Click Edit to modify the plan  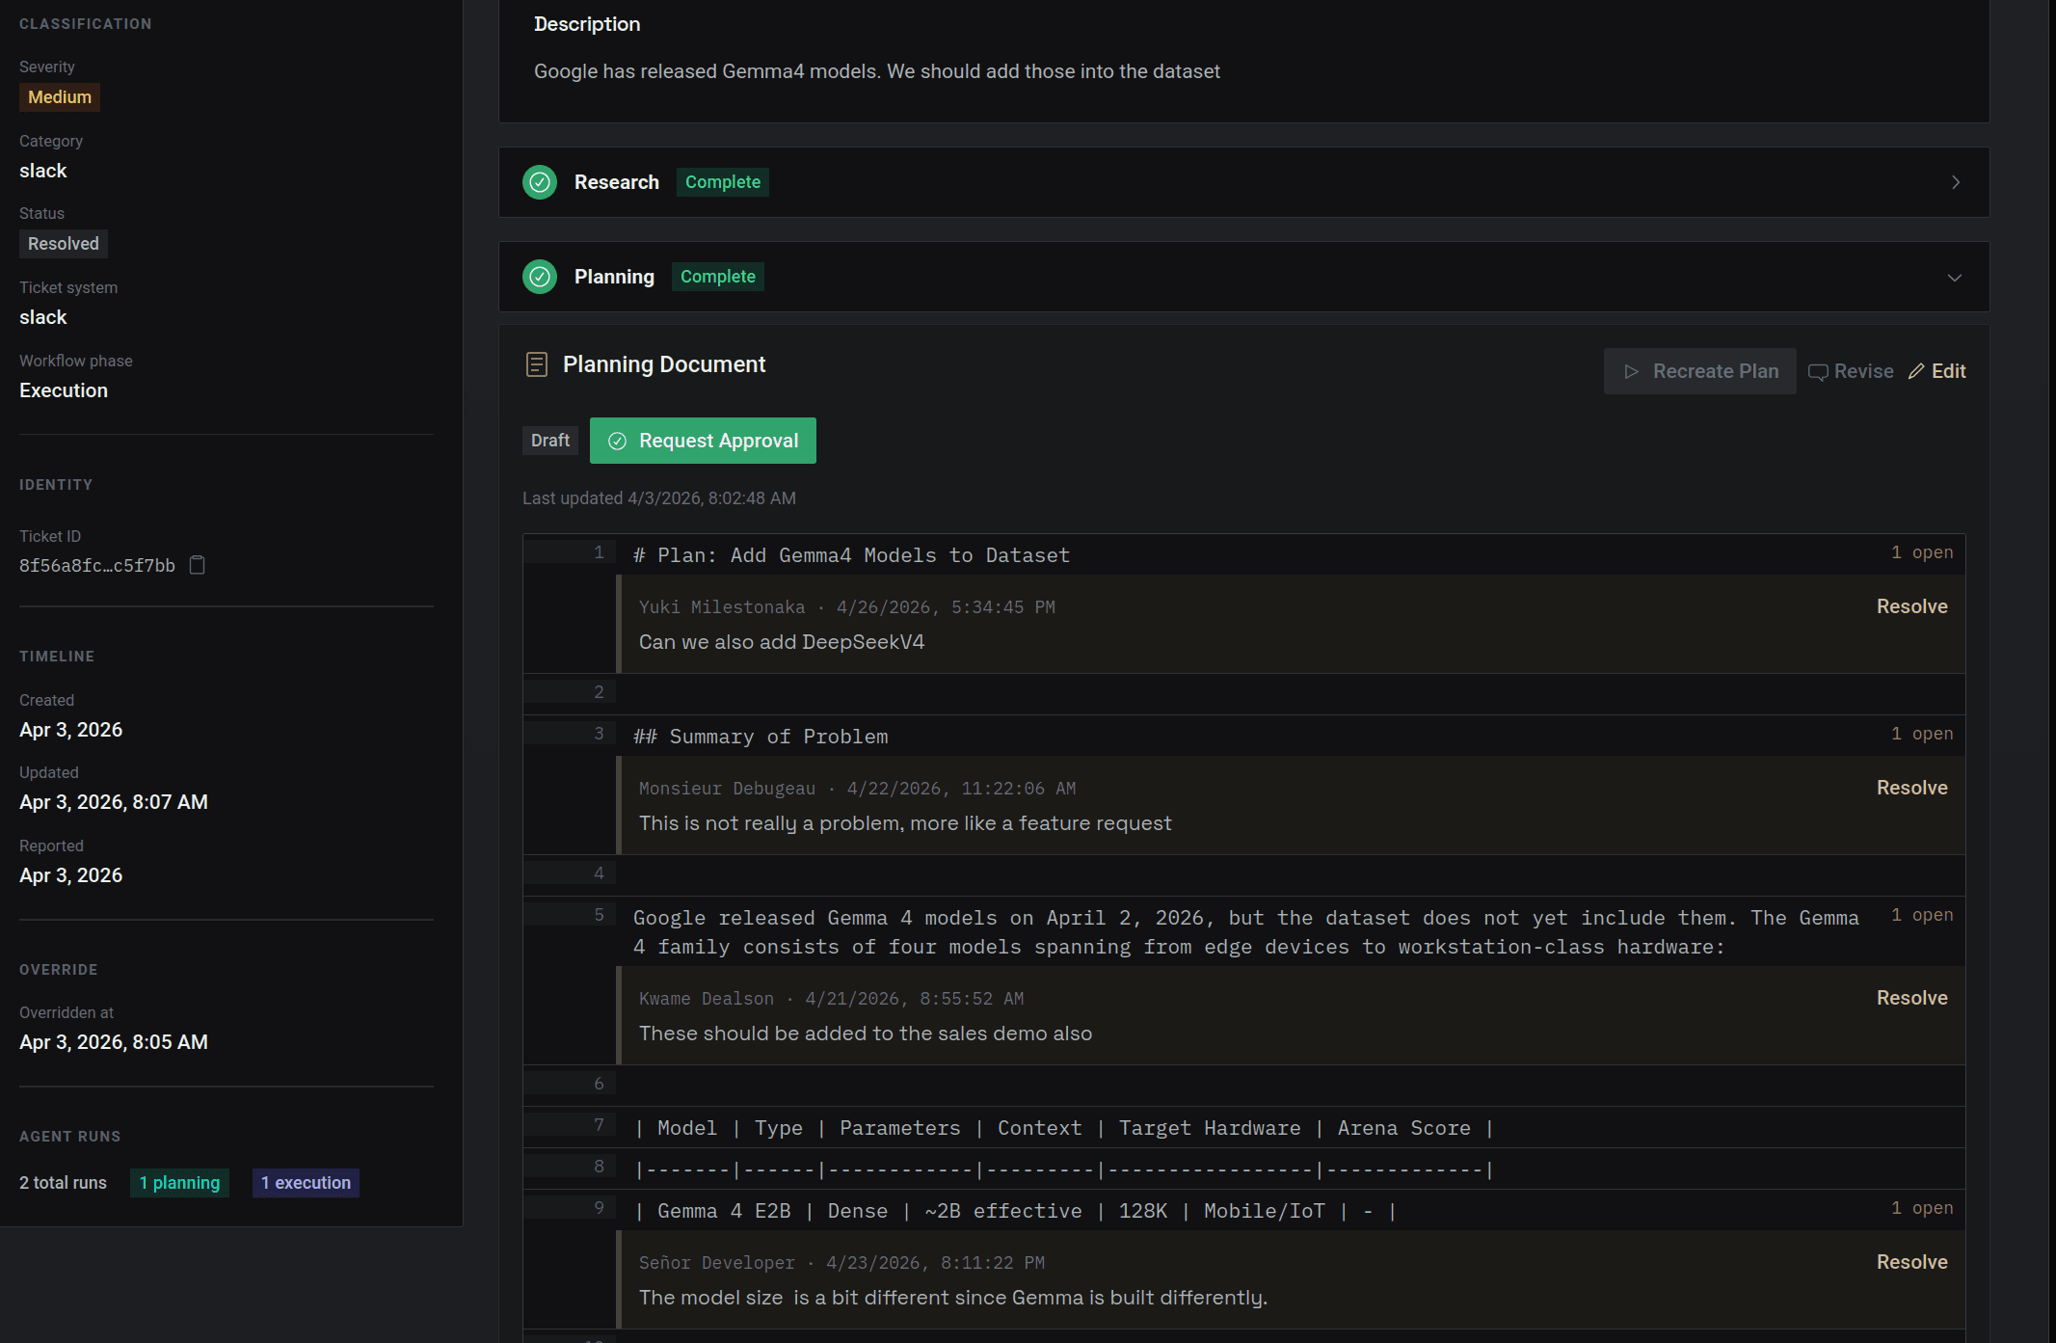pos(1937,371)
